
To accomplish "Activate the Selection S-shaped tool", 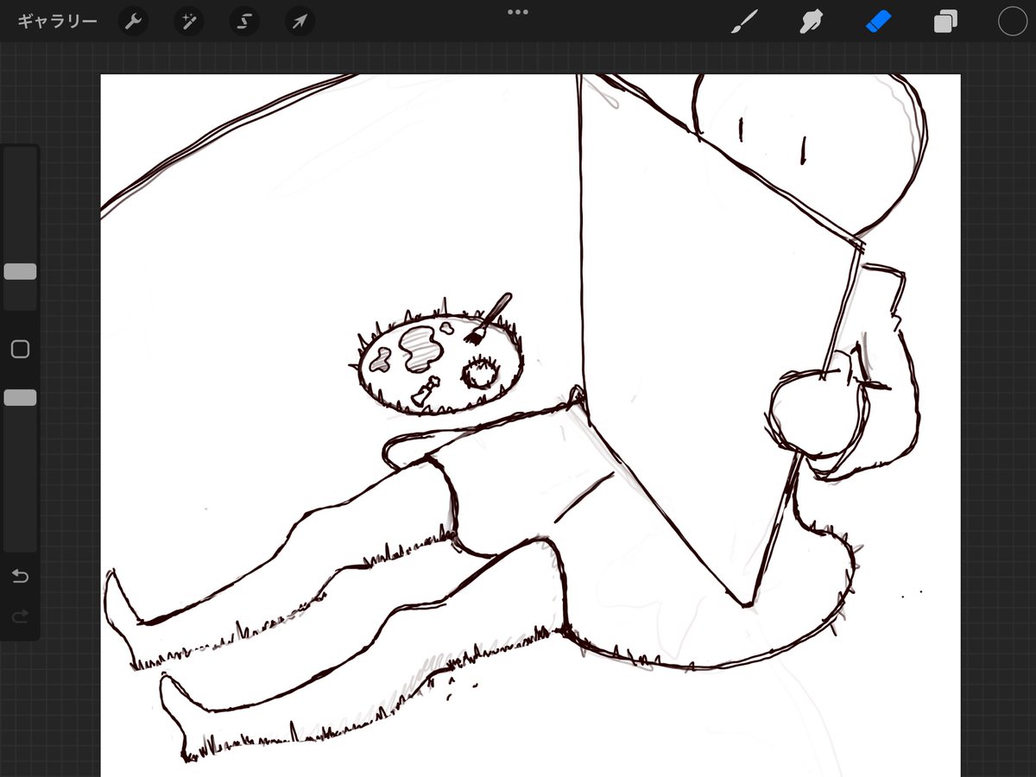I will click(243, 22).
